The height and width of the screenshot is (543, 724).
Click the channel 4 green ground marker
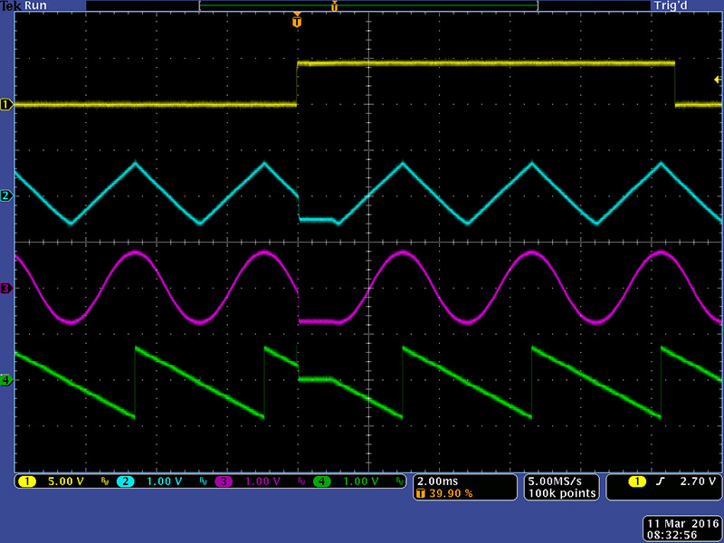(5, 381)
